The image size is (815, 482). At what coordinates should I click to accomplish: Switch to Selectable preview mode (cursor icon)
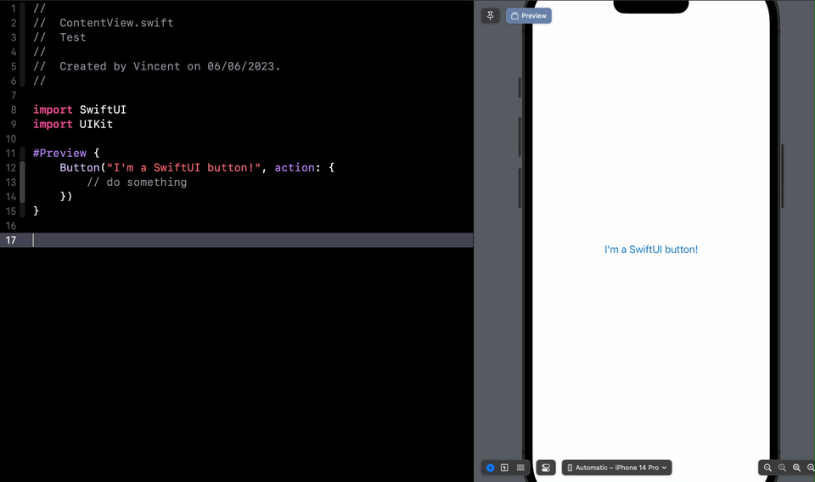(x=504, y=468)
